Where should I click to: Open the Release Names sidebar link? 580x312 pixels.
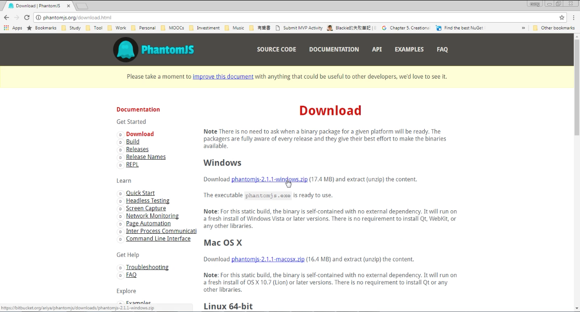[x=145, y=157]
